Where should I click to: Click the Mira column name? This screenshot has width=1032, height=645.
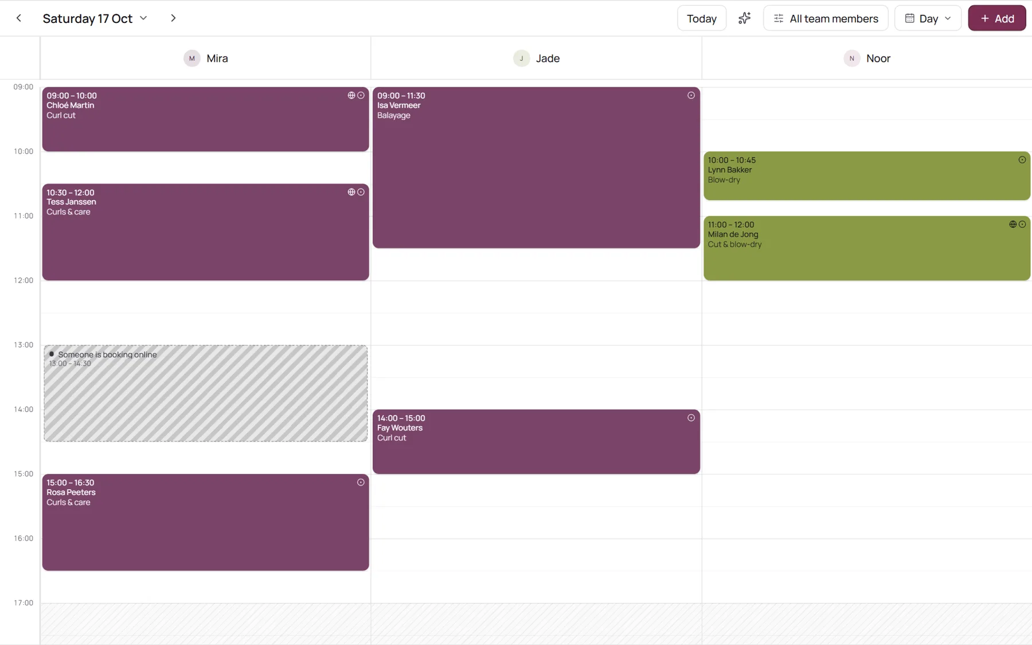click(217, 58)
